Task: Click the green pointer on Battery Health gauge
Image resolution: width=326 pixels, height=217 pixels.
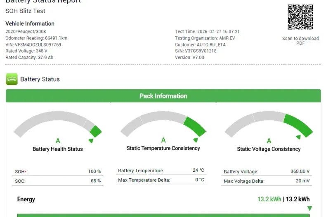Action: (x=91, y=141)
